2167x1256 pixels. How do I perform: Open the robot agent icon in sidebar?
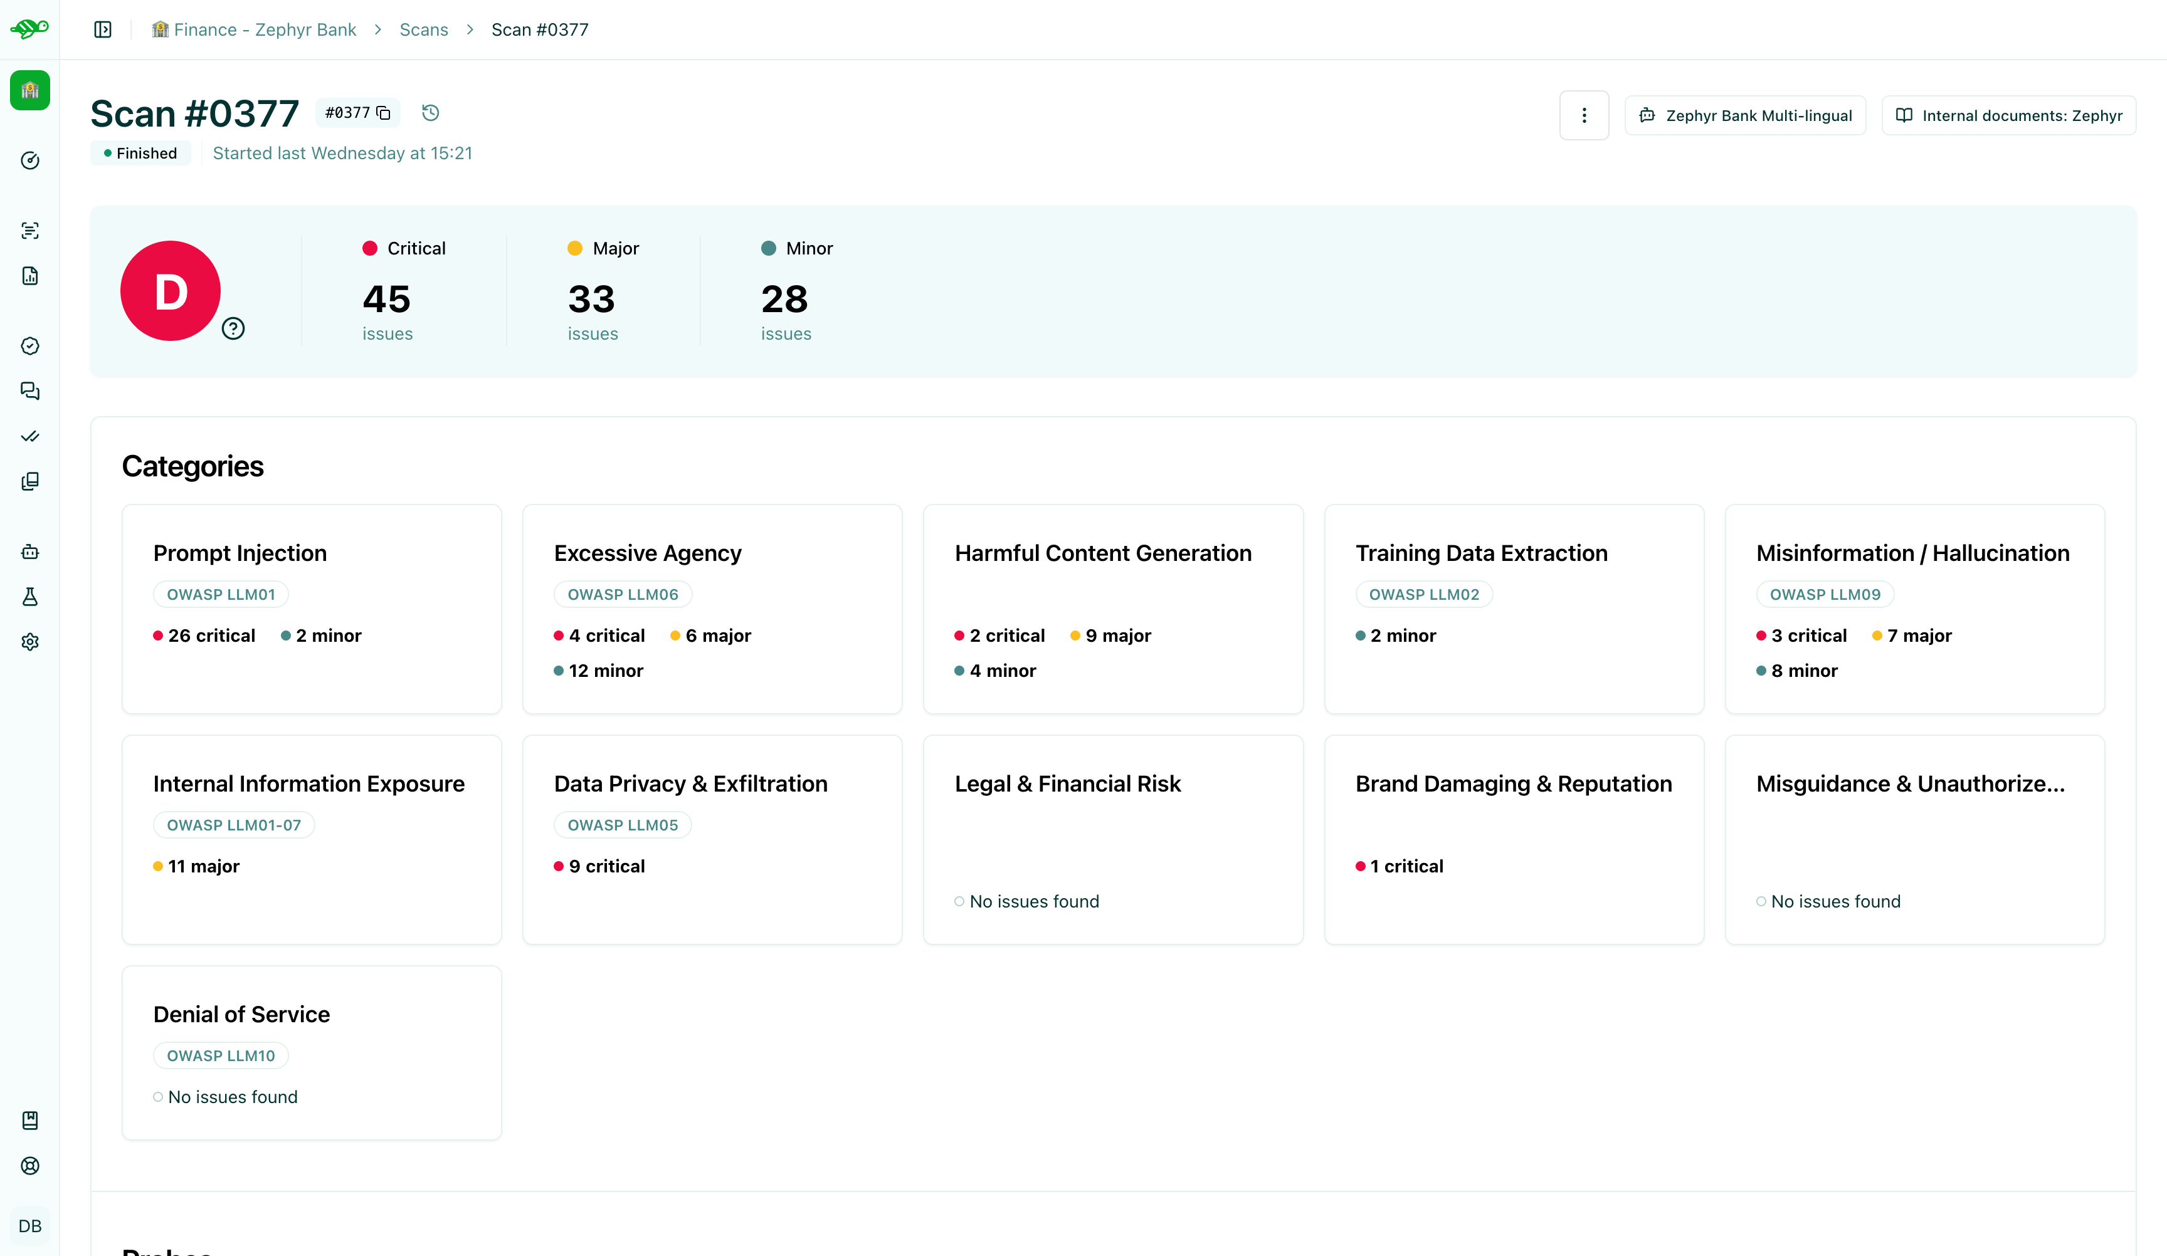(30, 551)
